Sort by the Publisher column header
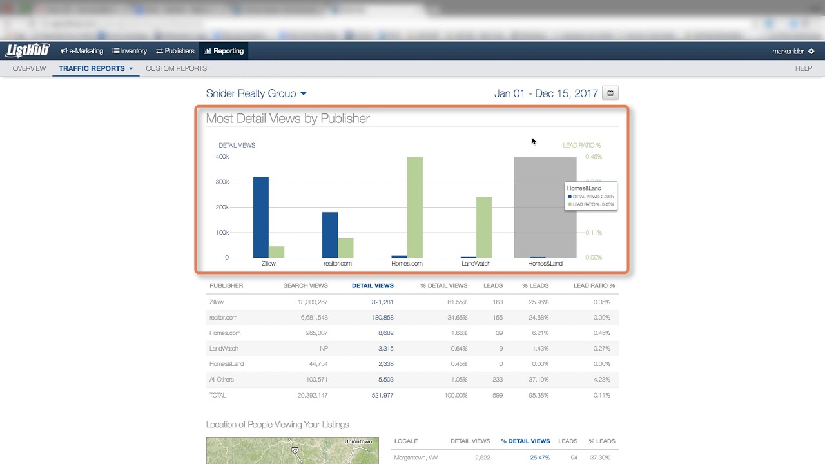The image size is (825, 464). [x=226, y=285]
